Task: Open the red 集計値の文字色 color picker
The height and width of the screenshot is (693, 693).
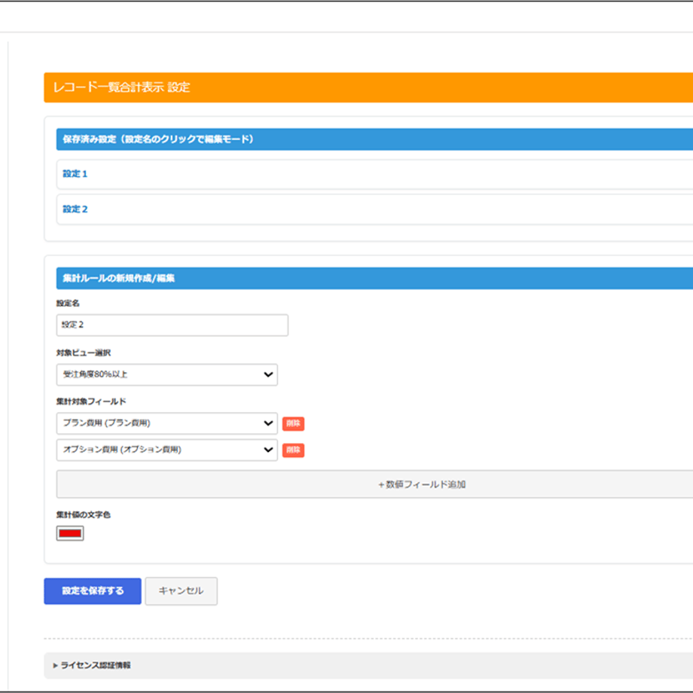Action: [x=70, y=533]
